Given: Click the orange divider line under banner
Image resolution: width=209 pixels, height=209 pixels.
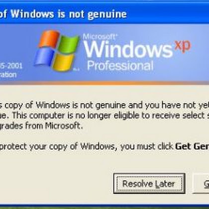Looking at the screenshot, I should (x=104, y=83).
